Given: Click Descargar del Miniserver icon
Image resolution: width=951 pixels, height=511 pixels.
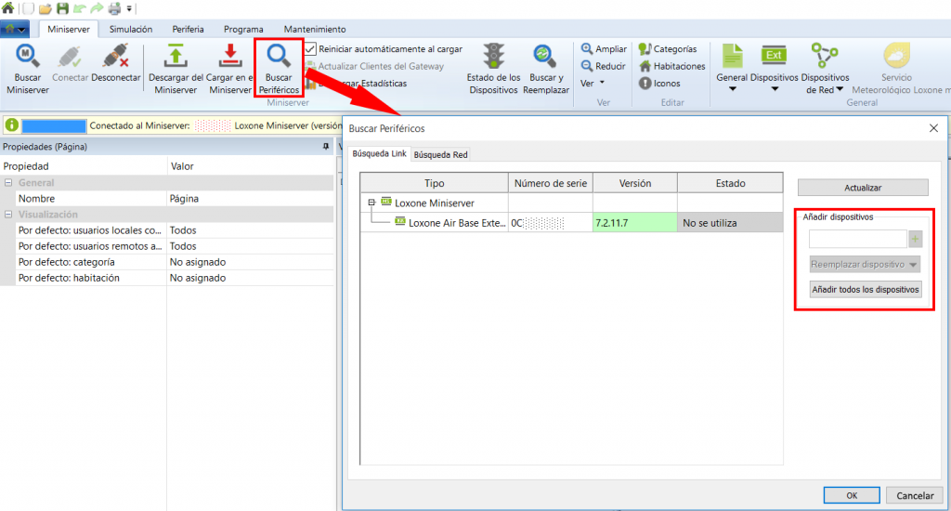Looking at the screenshot, I should pyautogui.click(x=176, y=57).
